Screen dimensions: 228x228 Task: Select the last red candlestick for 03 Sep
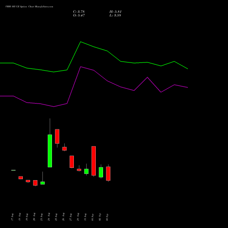pos(108,173)
